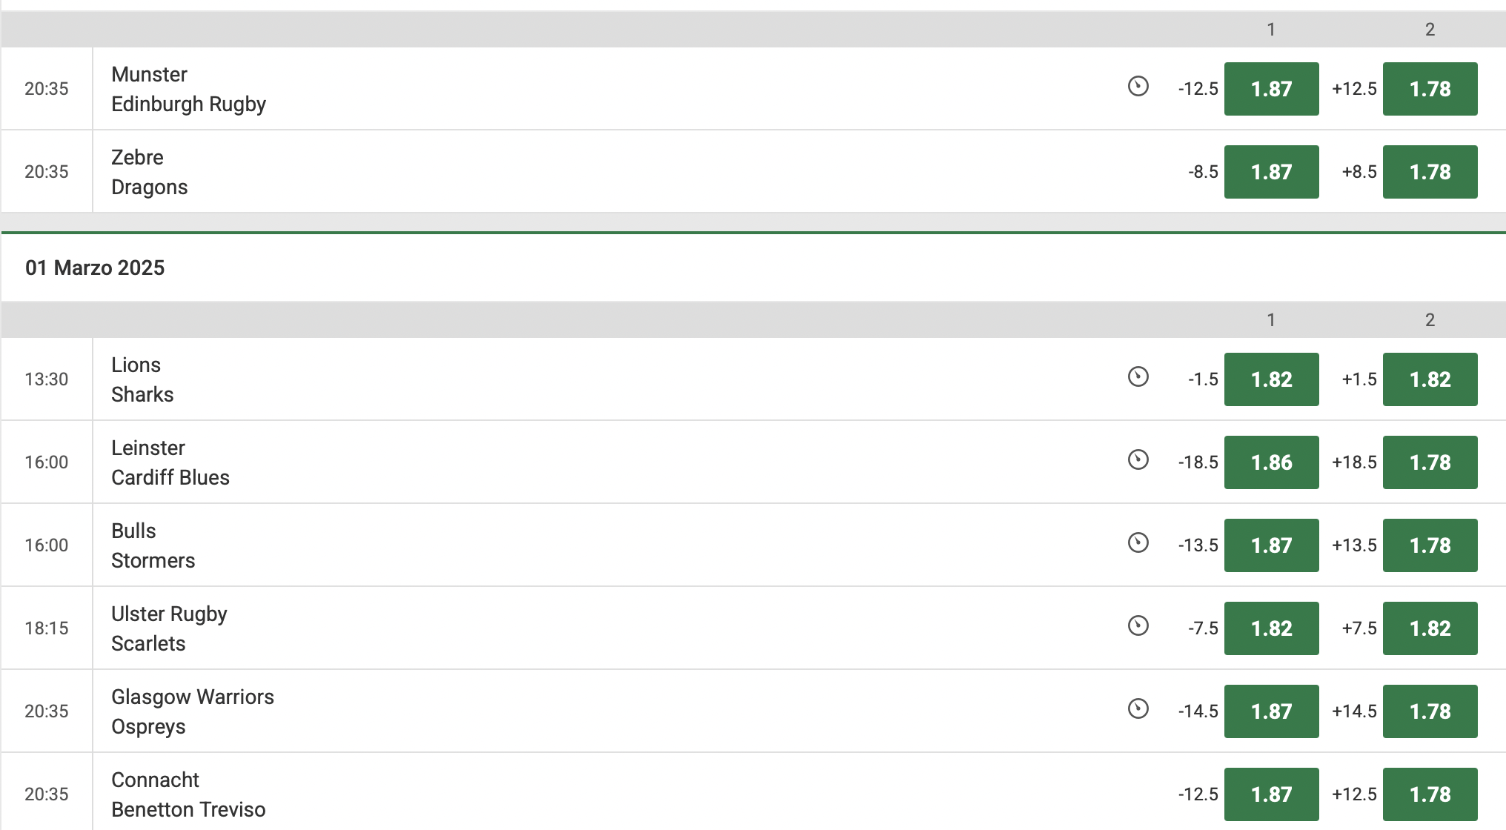The height and width of the screenshot is (830, 1506).
Task: Click clock icon for Glasgow Warriors vs Ospreys
Action: coord(1138,709)
